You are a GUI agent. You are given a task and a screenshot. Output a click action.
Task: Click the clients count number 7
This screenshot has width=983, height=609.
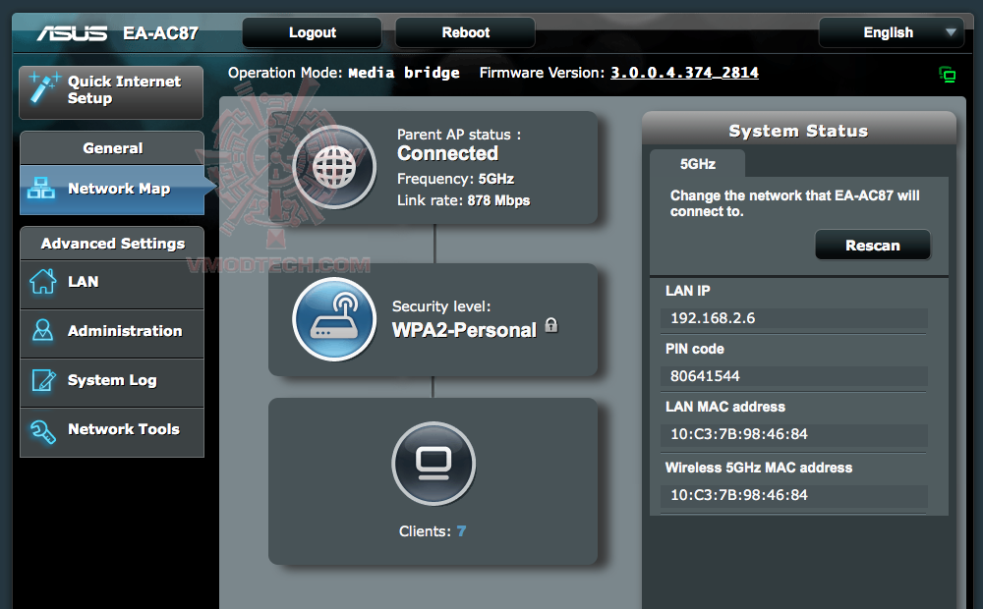tap(461, 531)
